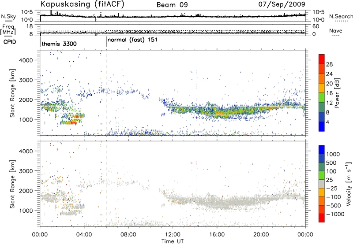Screen dimensions: 353x244
Task: Click the 28 tick on the power colorbar
Action: pos(329,64)
